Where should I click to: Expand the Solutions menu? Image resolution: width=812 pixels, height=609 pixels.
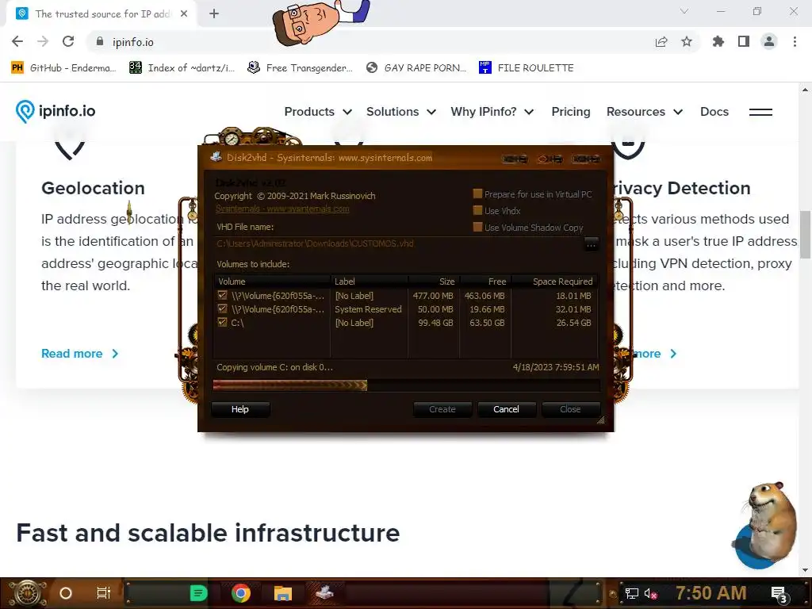(400, 112)
